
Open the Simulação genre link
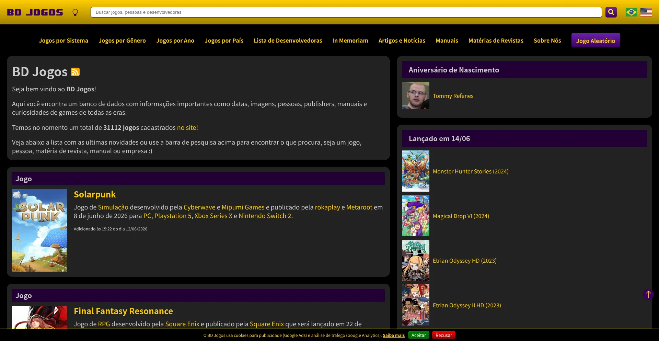pyautogui.click(x=113, y=207)
